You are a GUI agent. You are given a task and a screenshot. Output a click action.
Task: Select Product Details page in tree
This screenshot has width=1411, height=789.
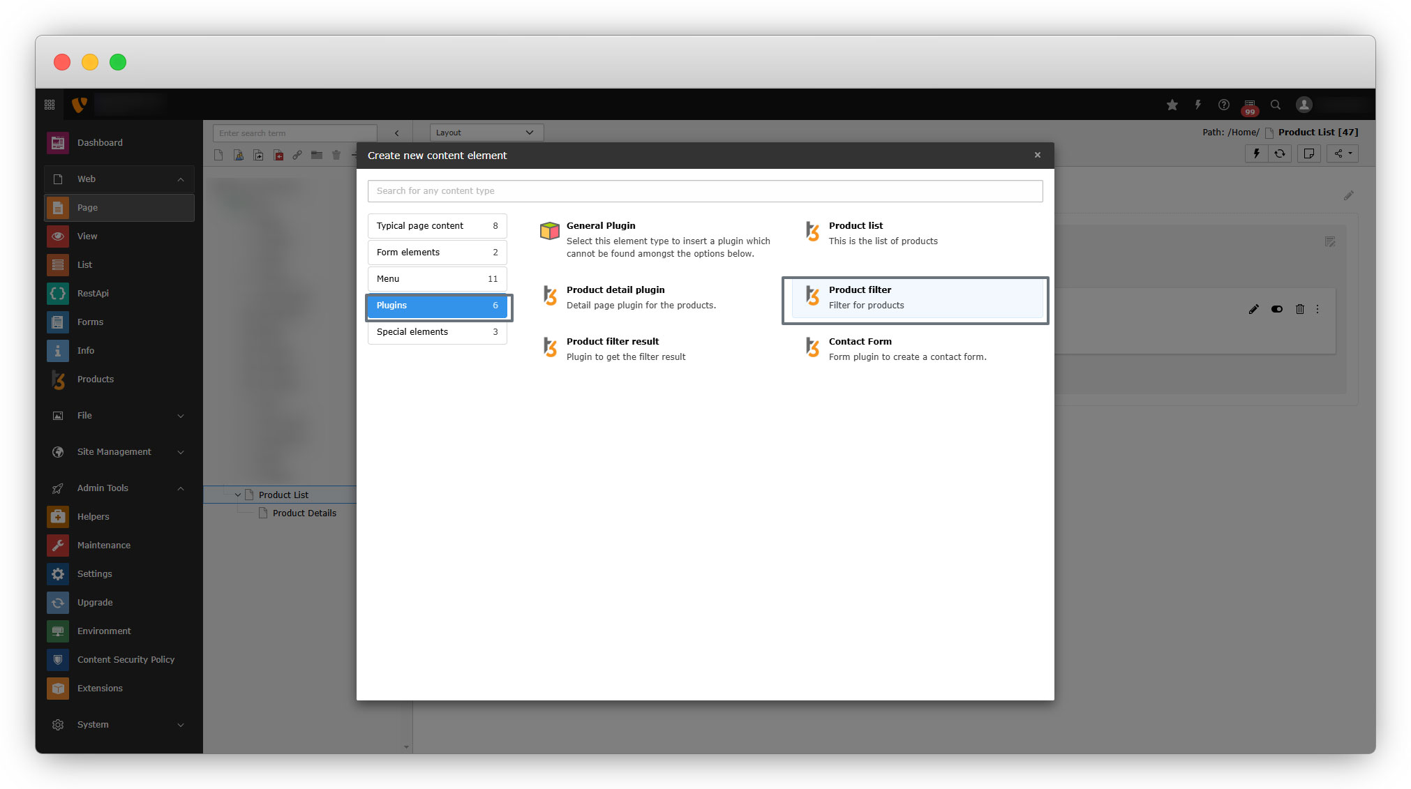[304, 513]
